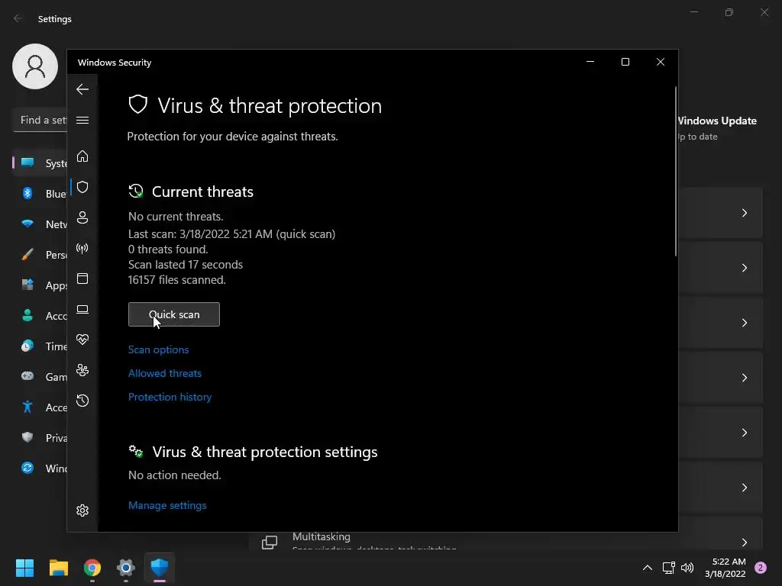Open the Home icon in Windows Security sidebar
This screenshot has height=586, width=782.
pyautogui.click(x=82, y=156)
